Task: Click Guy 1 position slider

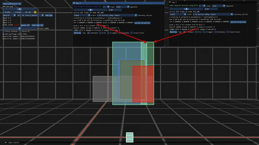Action: pos(90,10)
